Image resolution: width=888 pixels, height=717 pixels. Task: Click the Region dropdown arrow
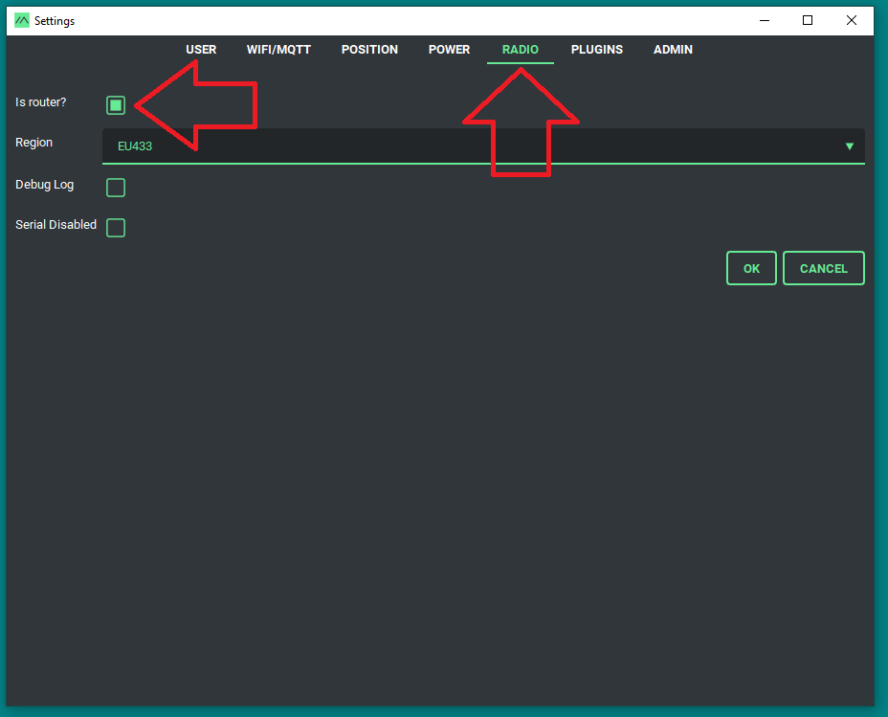pos(850,146)
